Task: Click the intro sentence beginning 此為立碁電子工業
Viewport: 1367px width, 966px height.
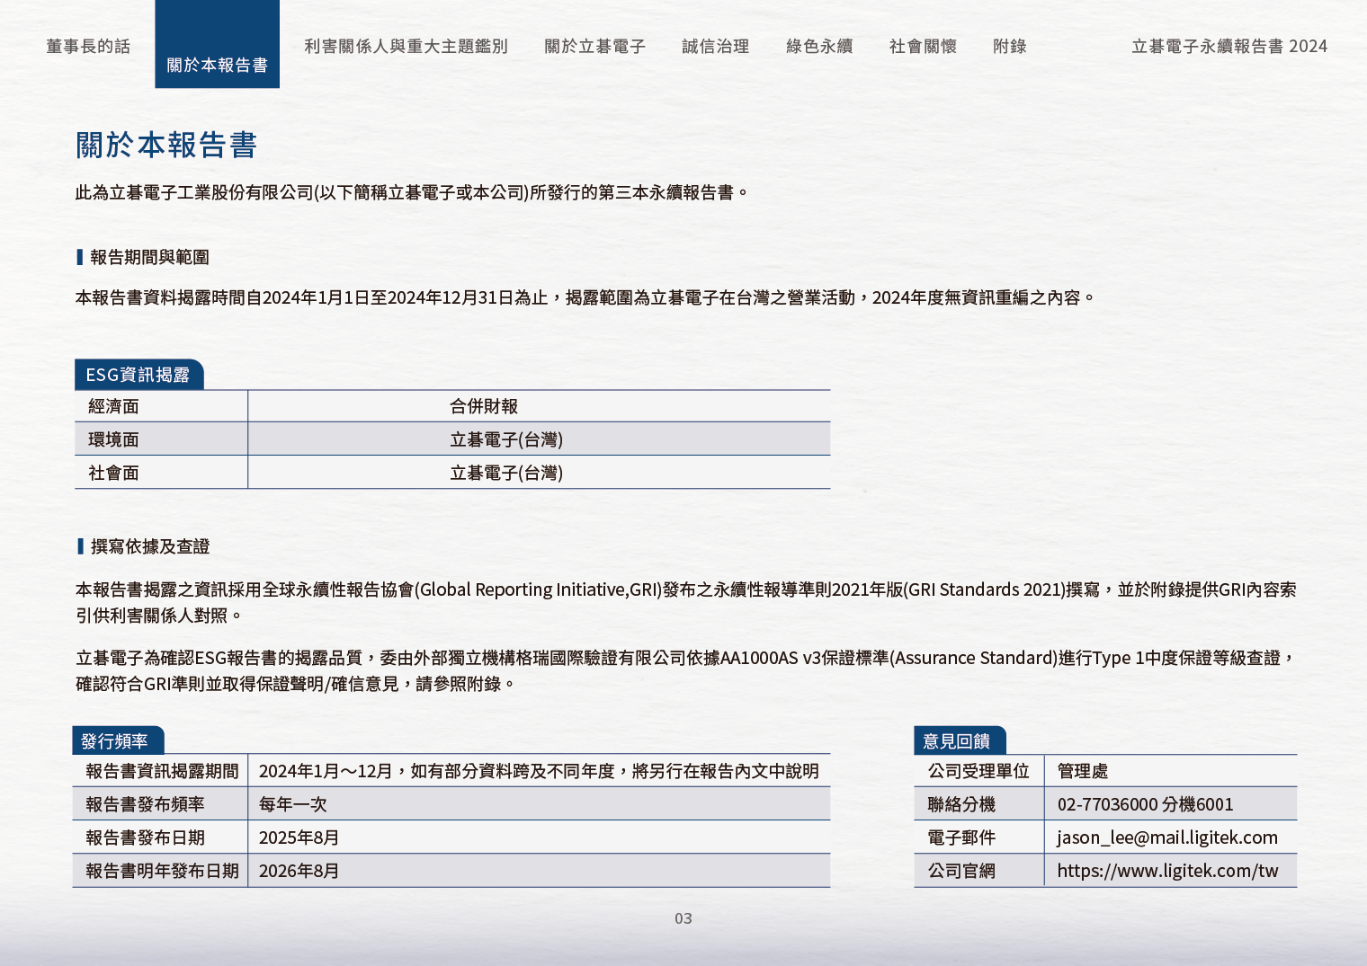Action: [x=412, y=192]
